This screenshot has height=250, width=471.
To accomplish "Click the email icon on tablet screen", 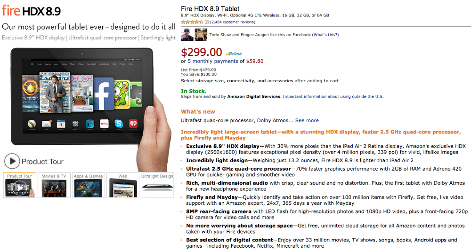I will [x=47, y=124].
